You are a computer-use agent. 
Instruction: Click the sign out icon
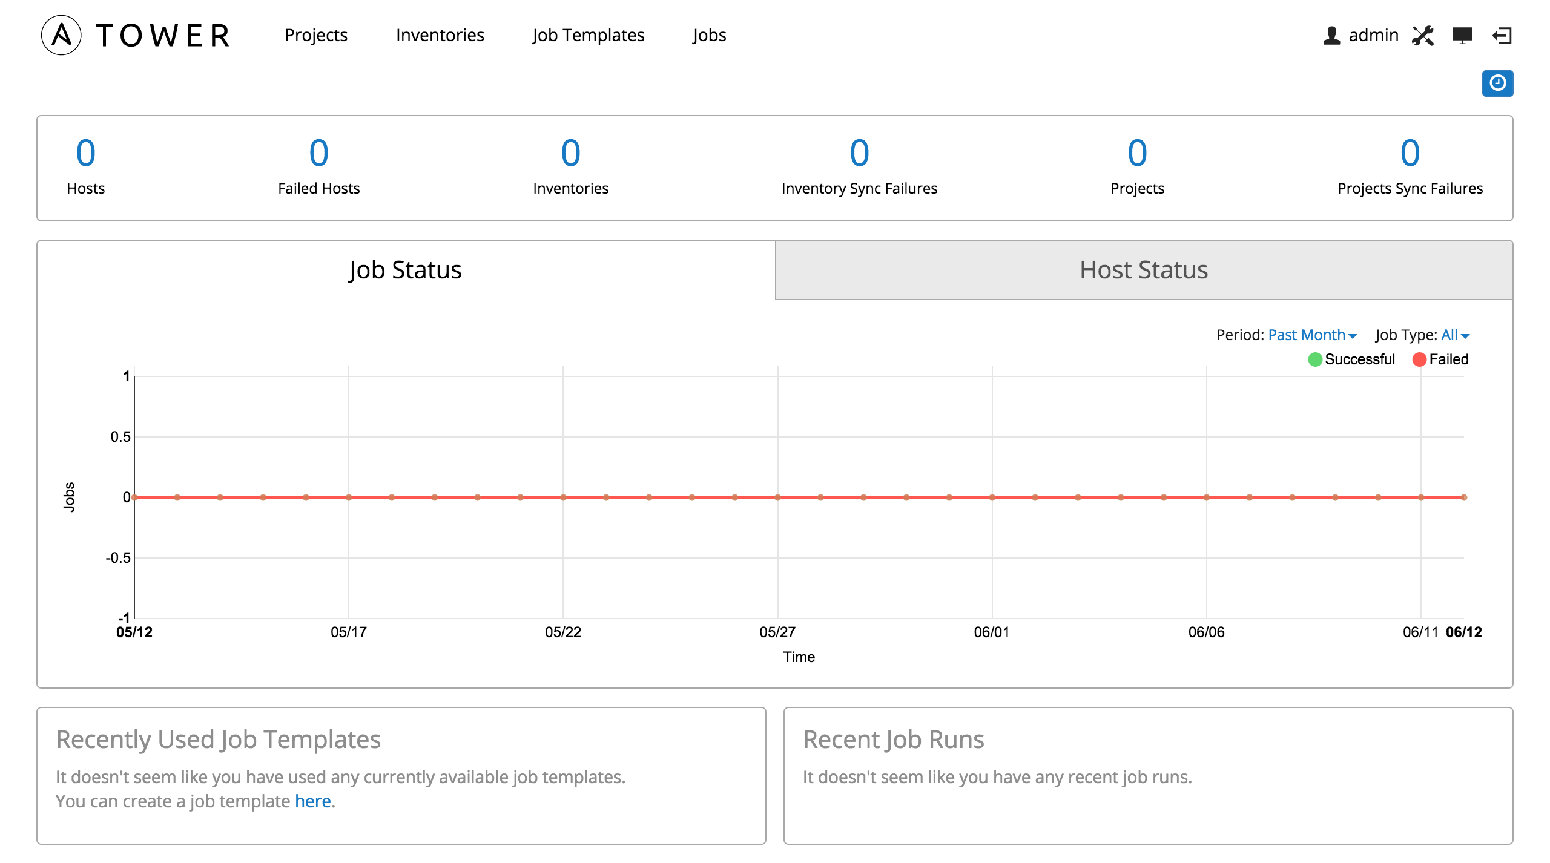pyautogui.click(x=1502, y=36)
